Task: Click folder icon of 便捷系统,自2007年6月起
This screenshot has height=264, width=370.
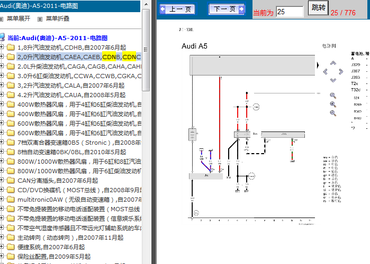Action: 11,247
